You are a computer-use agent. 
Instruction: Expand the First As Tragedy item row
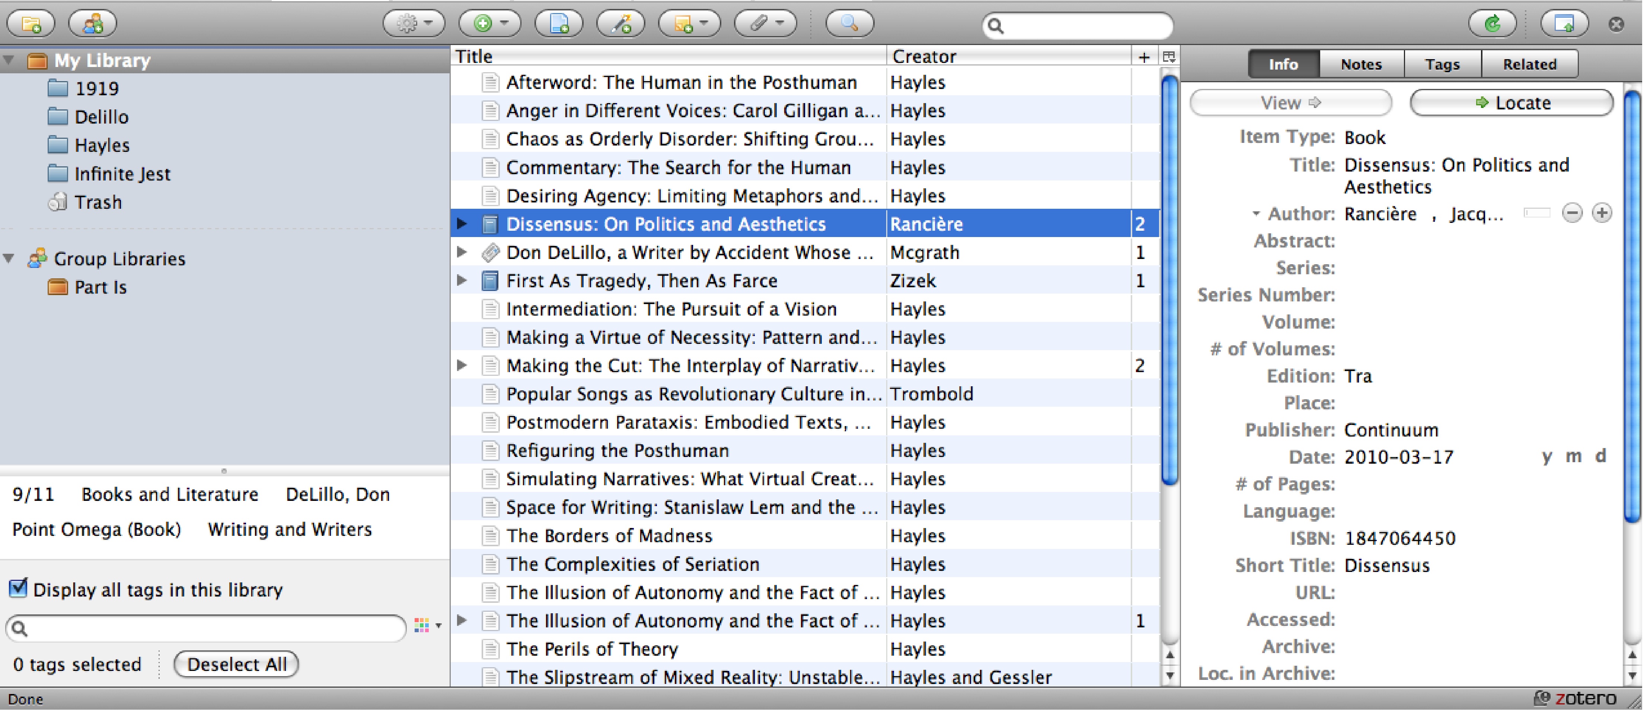click(465, 280)
